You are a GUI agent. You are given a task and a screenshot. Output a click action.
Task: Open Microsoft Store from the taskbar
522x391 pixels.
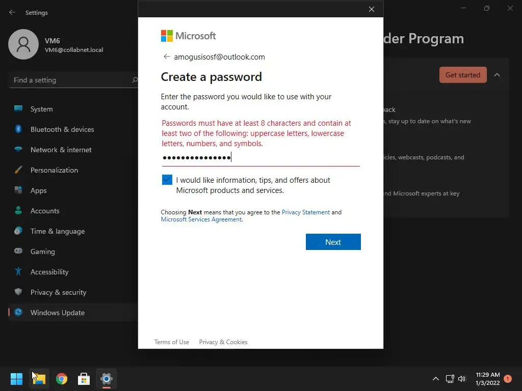(x=84, y=379)
